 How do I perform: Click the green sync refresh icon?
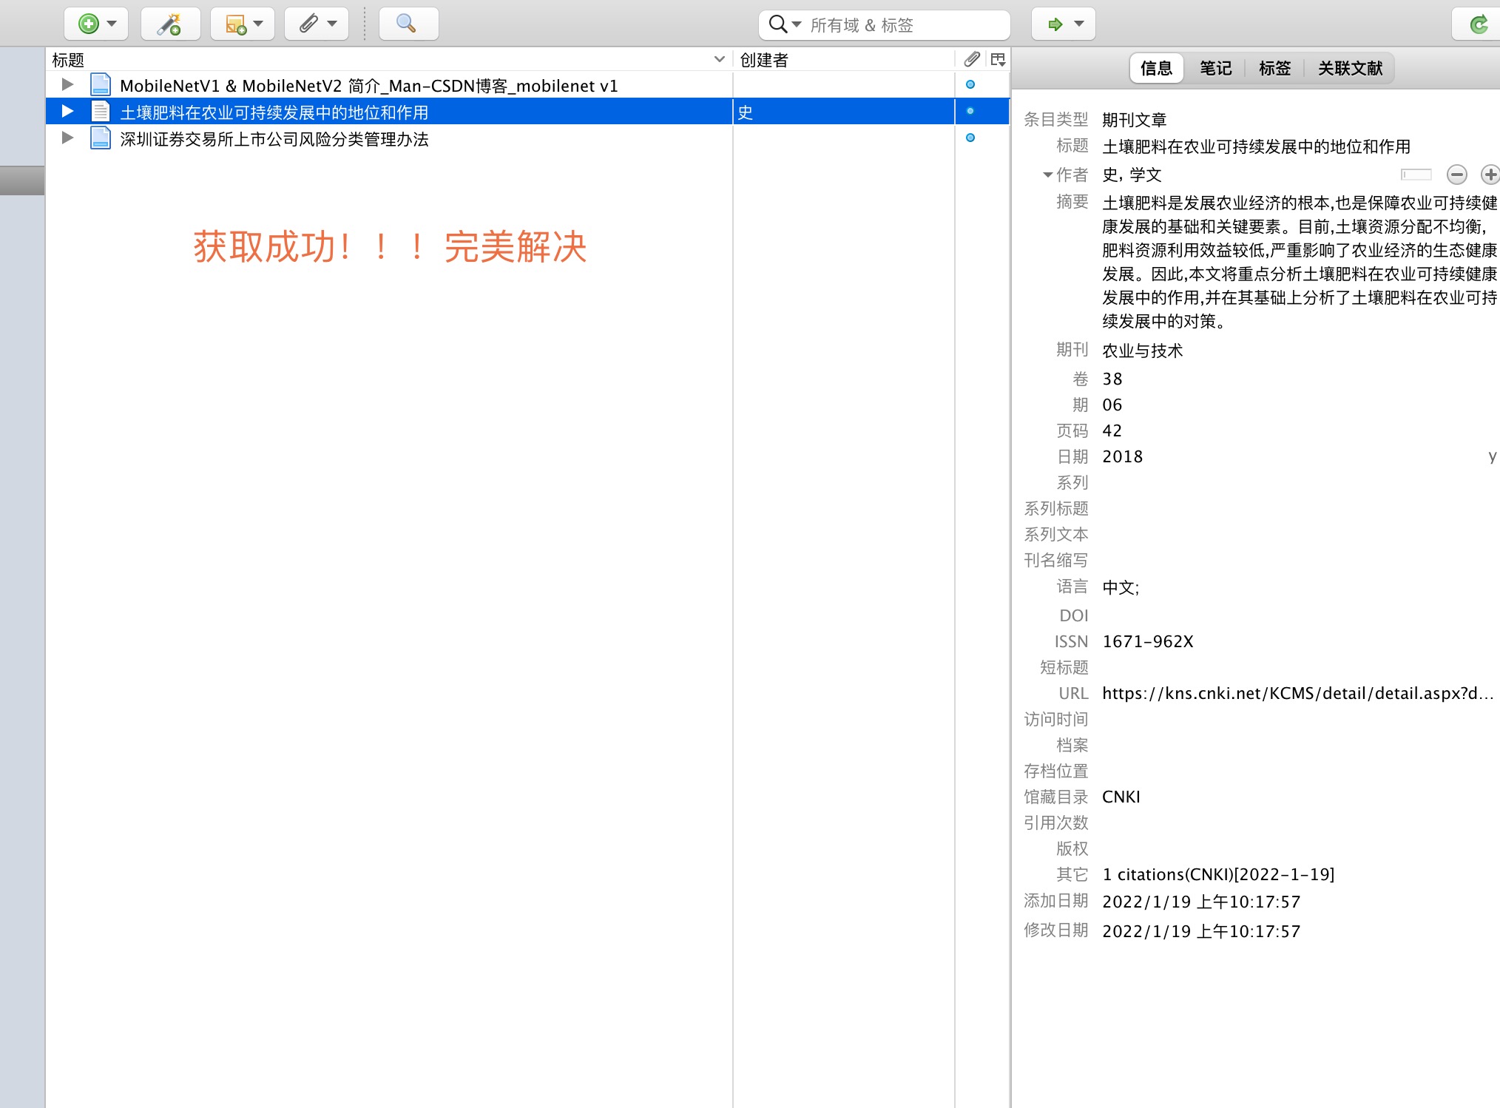(1479, 24)
